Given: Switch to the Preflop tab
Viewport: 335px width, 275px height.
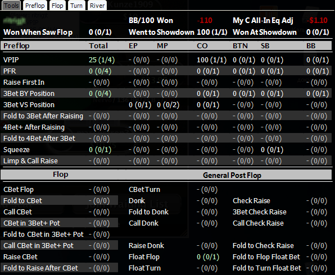Looking at the screenshot, I should point(35,6).
